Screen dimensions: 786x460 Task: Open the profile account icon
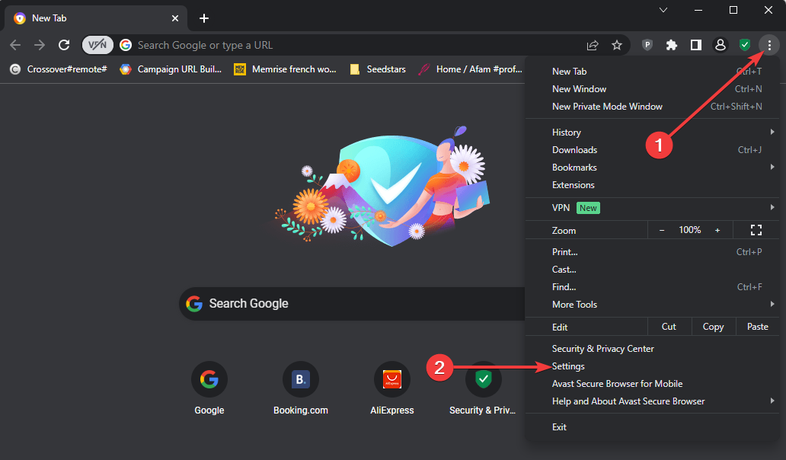(x=720, y=45)
